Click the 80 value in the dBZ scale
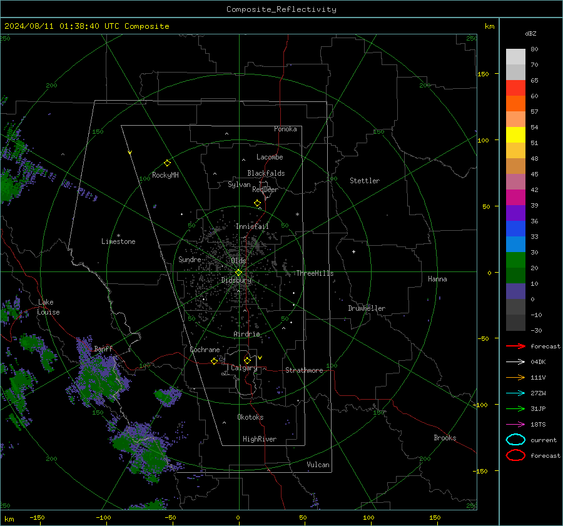Image resolution: width=563 pixels, height=526 pixels. point(534,49)
